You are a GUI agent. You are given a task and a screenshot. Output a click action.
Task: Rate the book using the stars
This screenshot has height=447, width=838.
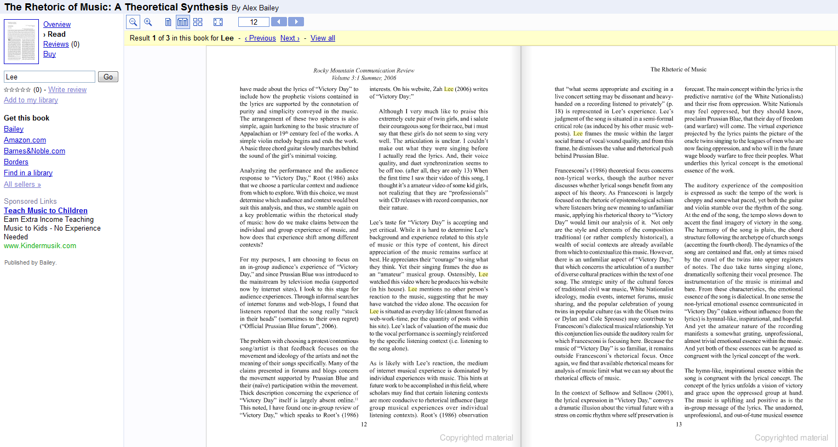click(x=17, y=90)
